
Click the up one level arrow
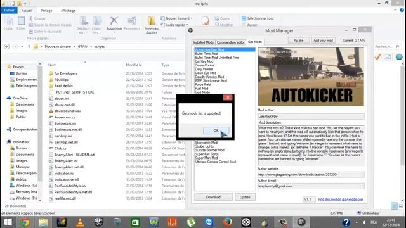click(29, 46)
